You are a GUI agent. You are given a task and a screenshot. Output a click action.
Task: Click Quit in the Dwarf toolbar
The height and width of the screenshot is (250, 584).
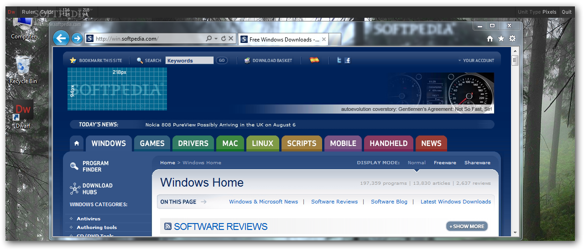(x=567, y=12)
